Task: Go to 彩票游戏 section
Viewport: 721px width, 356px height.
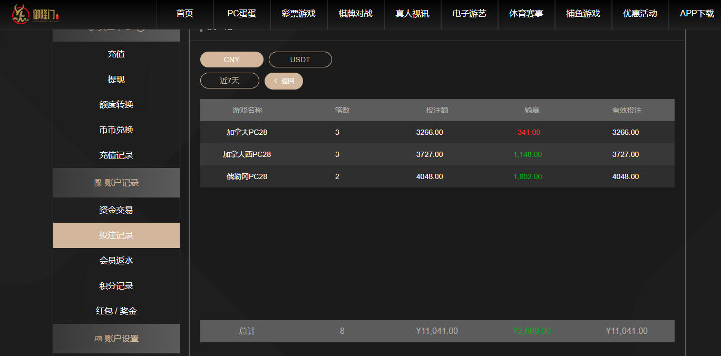Action: coord(299,14)
